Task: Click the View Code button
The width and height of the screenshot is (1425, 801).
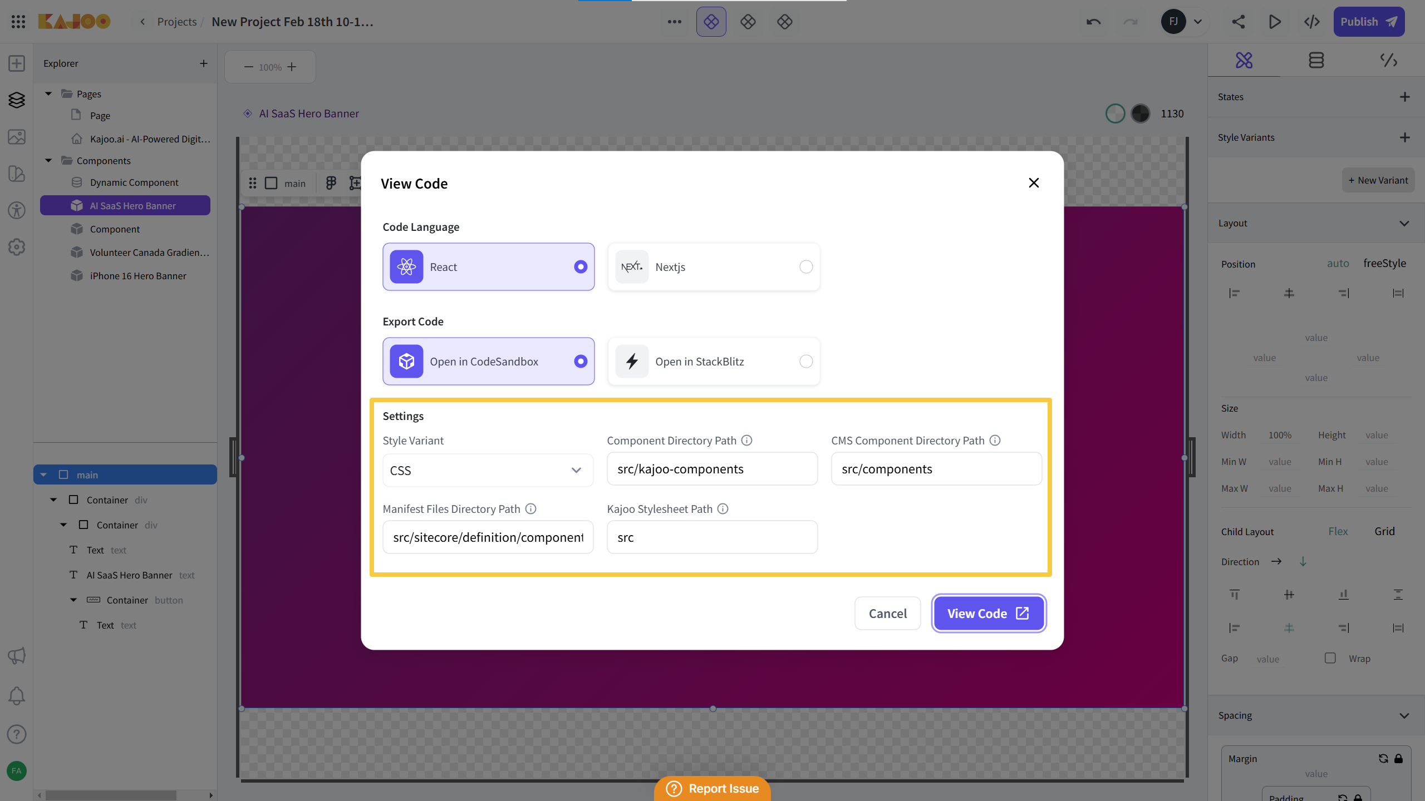Action: (989, 614)
